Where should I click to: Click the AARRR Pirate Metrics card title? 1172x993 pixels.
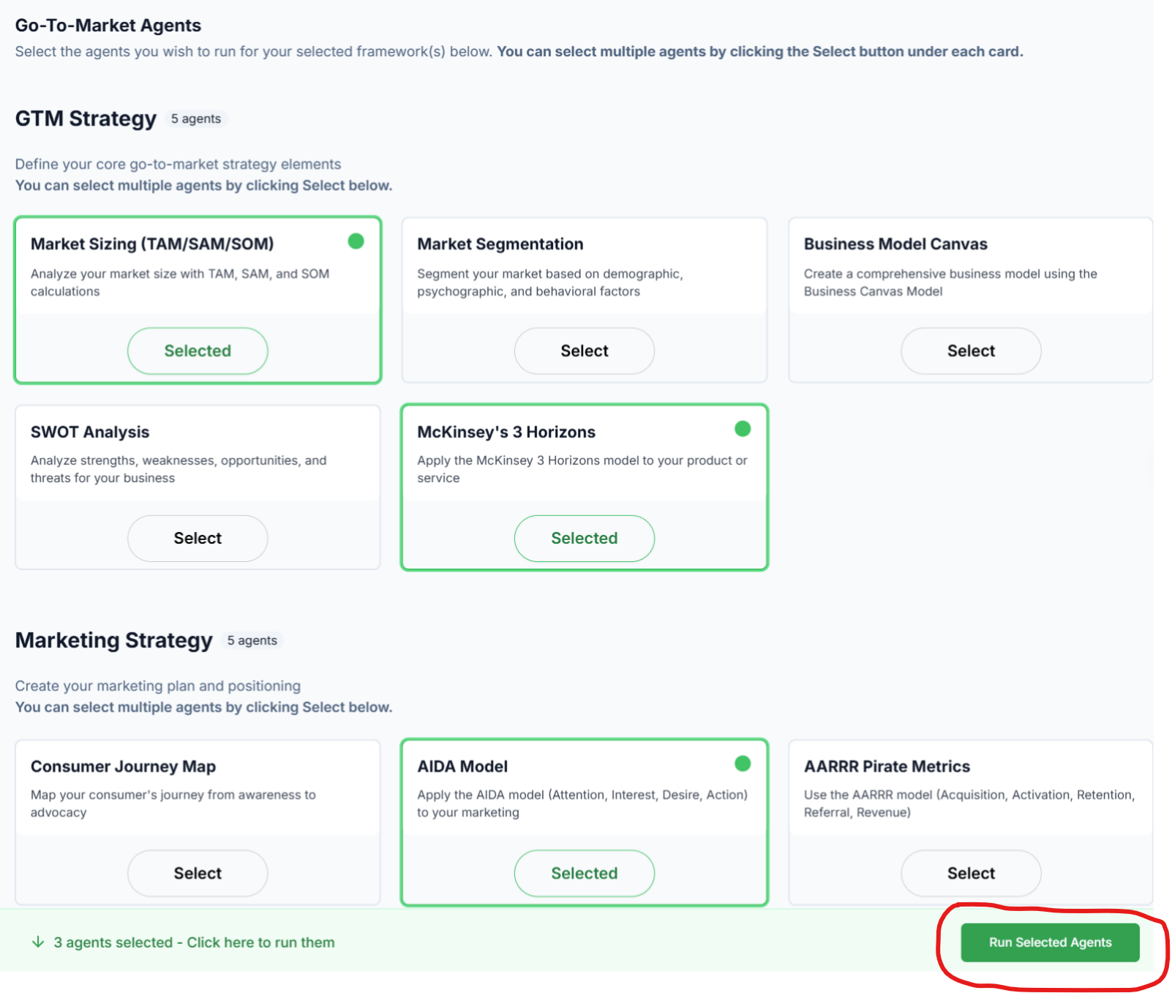tap(887, 767)
